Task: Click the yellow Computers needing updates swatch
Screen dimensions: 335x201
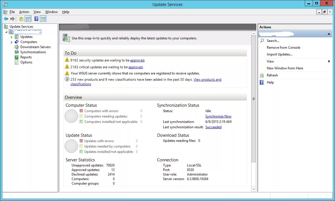Action: [81, 116]
